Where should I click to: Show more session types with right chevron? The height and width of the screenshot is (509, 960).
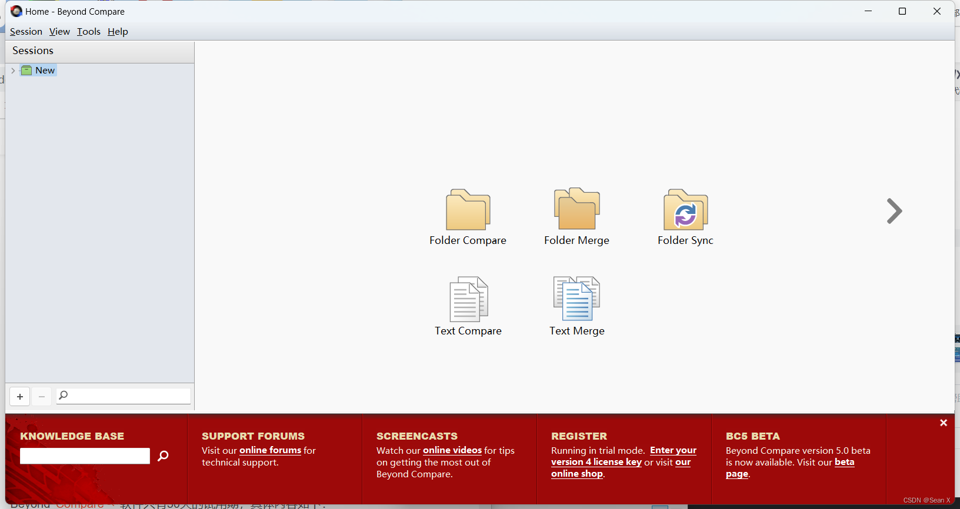click(x=894, y=211)
